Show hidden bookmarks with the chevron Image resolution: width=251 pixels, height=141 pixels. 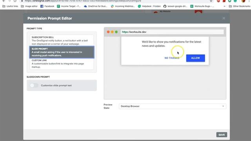click(224, 6)
